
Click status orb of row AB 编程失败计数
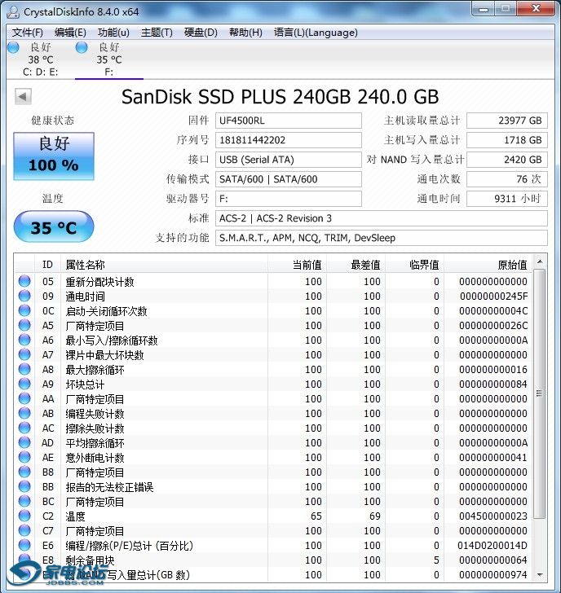[x=24, y=413]
